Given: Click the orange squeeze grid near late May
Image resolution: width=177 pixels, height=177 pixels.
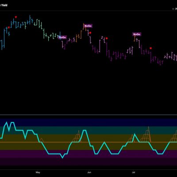Looking at the screenshot, I should [x=77, y=136].
